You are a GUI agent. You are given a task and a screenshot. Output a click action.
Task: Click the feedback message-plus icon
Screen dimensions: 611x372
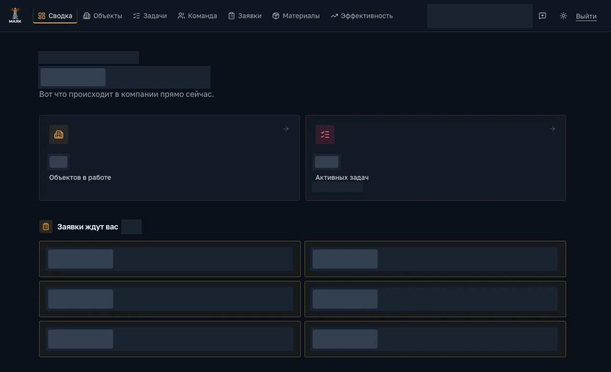pos(542,16)
